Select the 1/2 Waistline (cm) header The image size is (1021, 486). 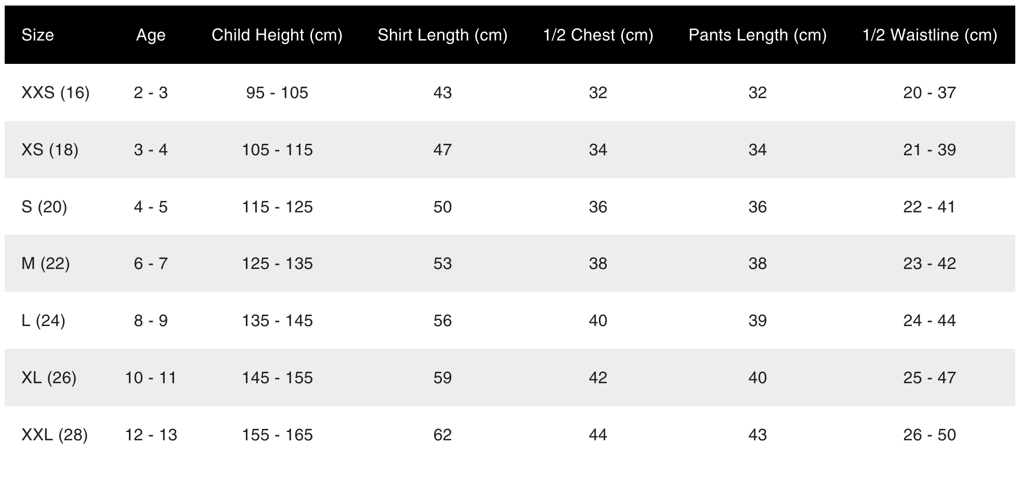tap(930, 35)
